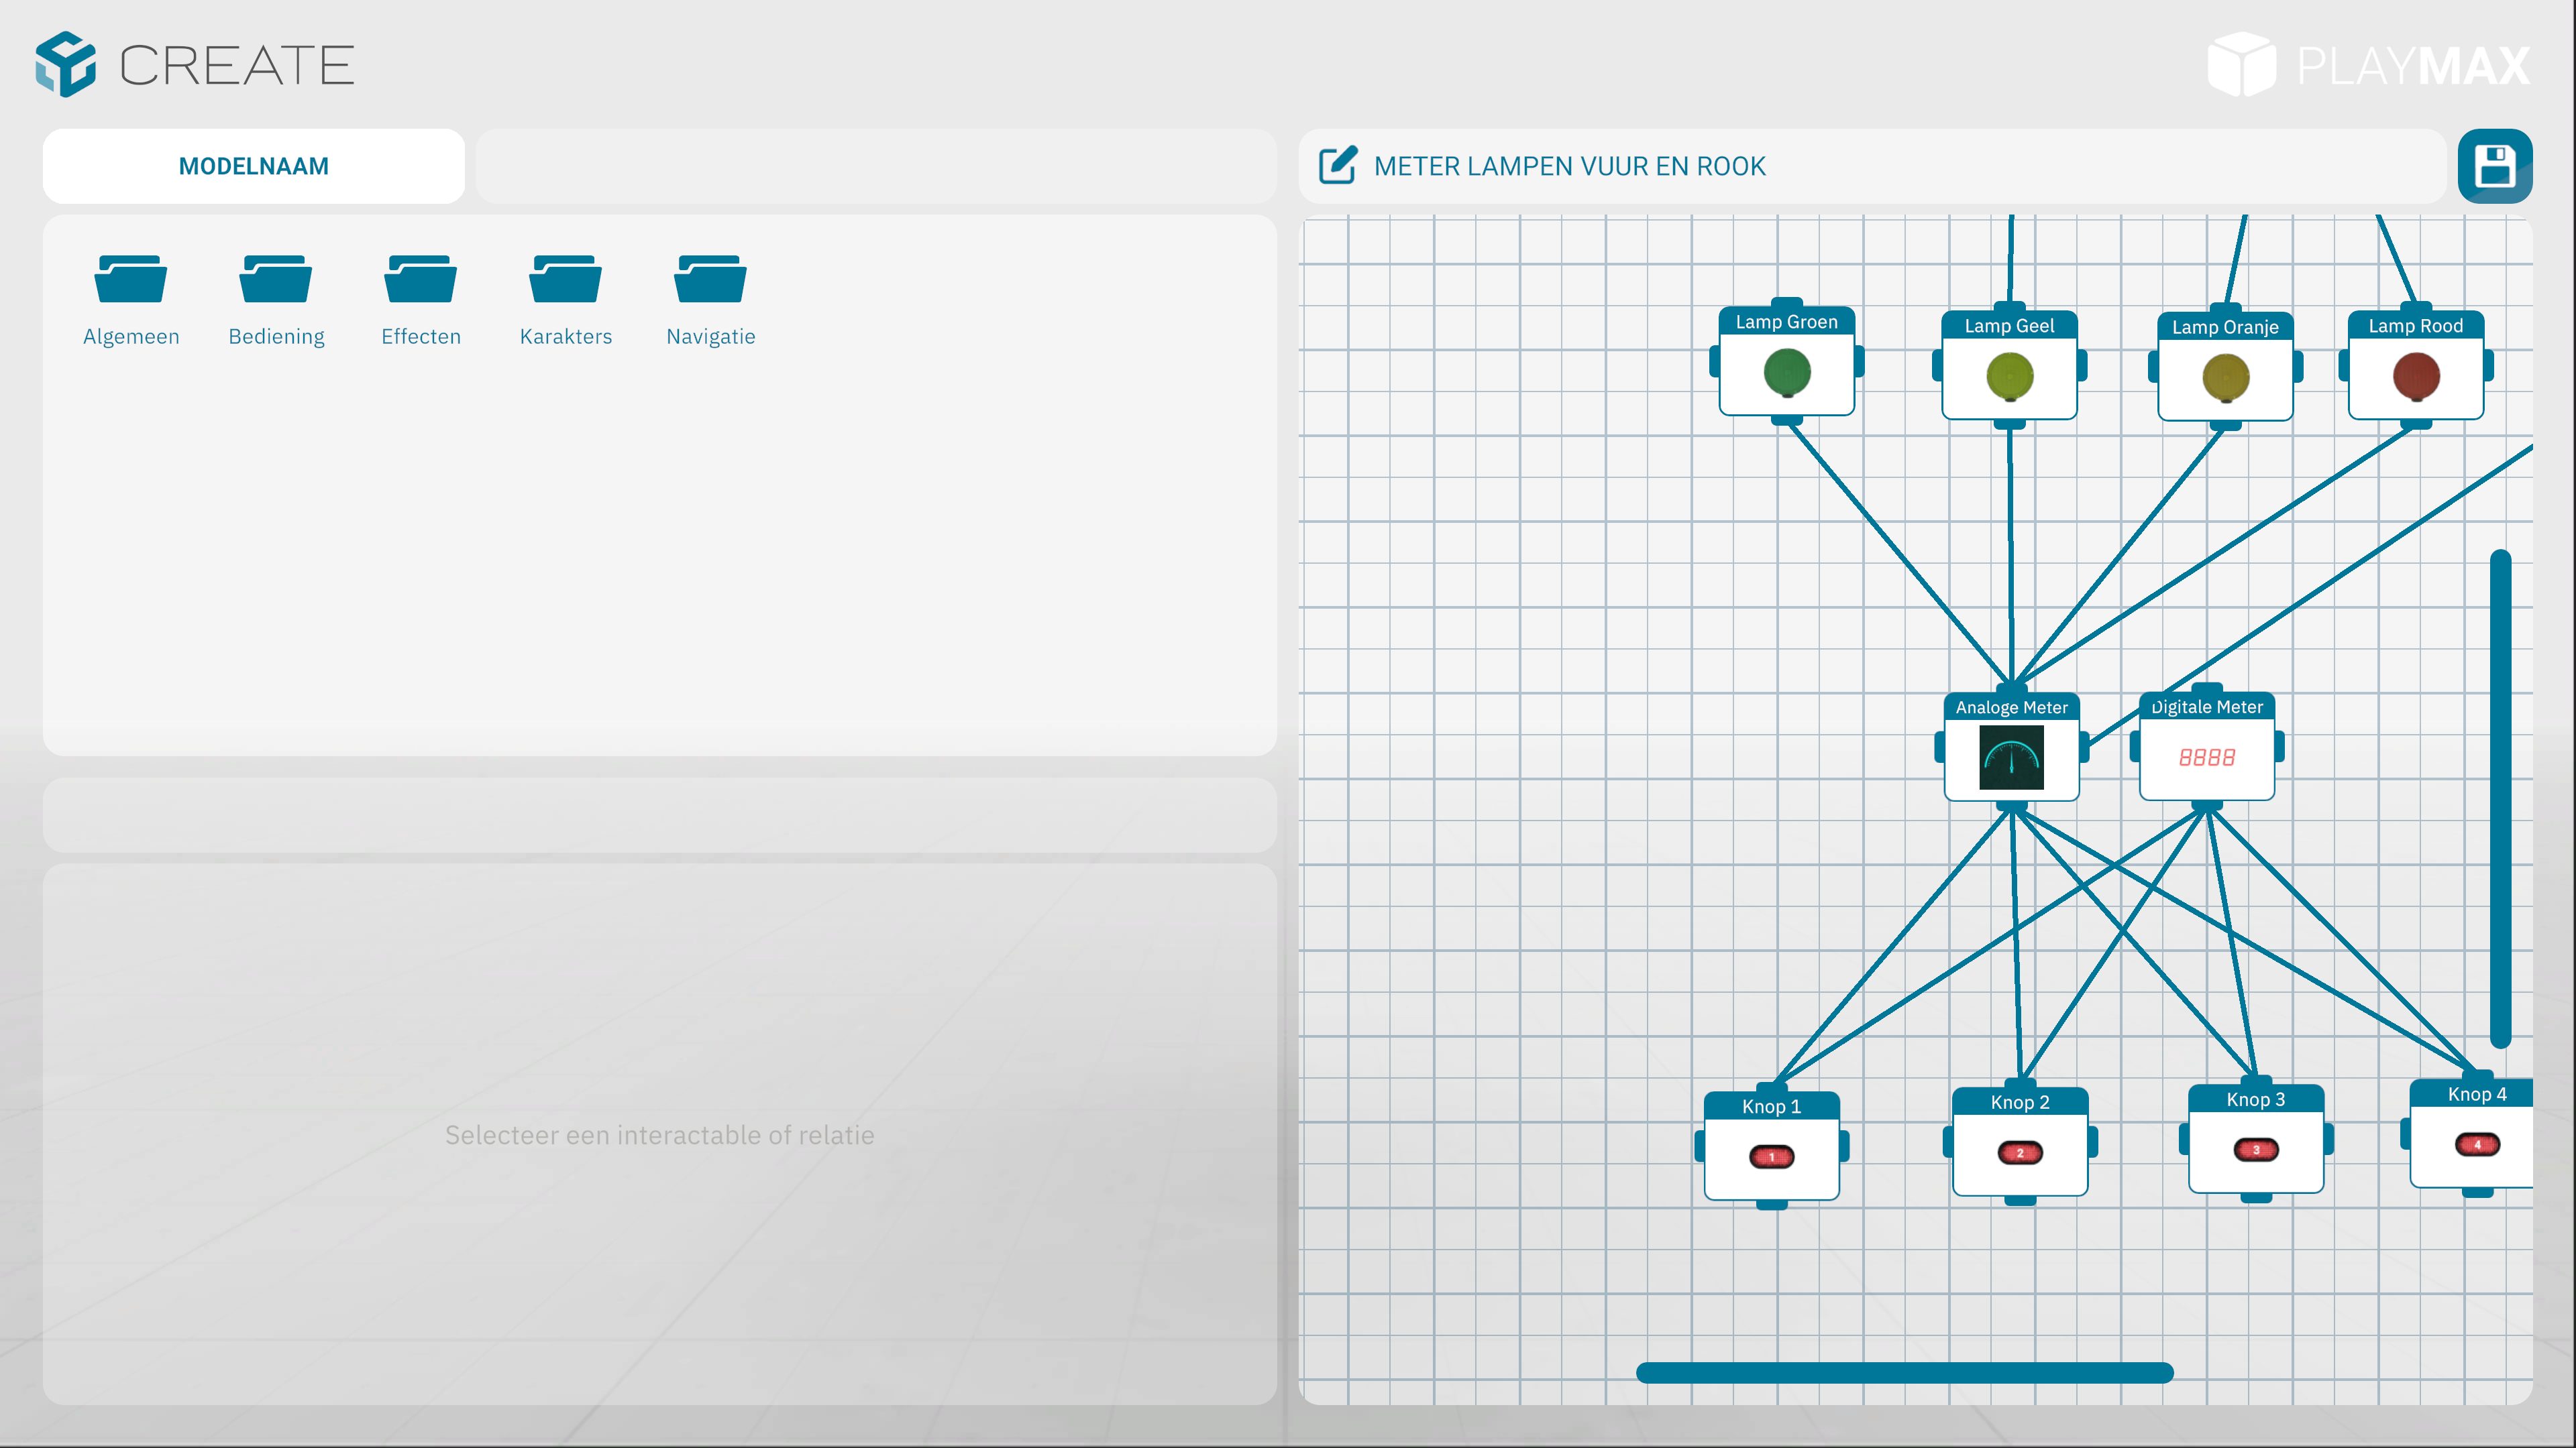This screenshot has width=2576, height=1448.
Task: Open the Algemeen folder
Action: click(131, 280)
